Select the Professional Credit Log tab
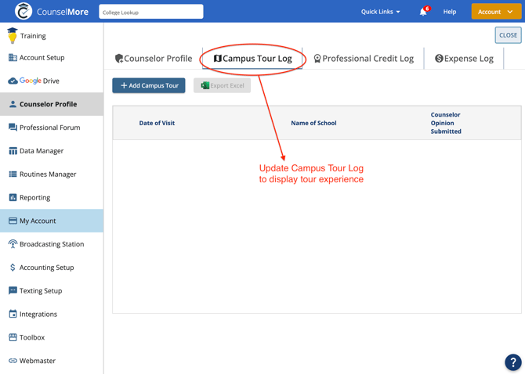525x374 pixels. (364, 59)
